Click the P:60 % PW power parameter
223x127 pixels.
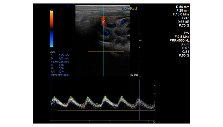pos(184,55)
